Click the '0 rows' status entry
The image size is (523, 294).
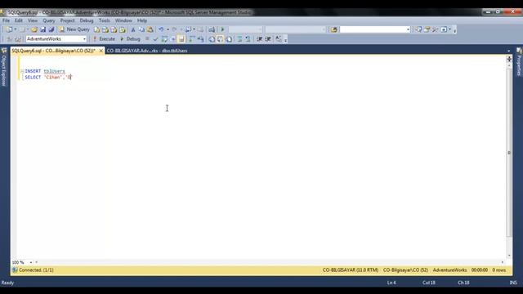[499, 270]
